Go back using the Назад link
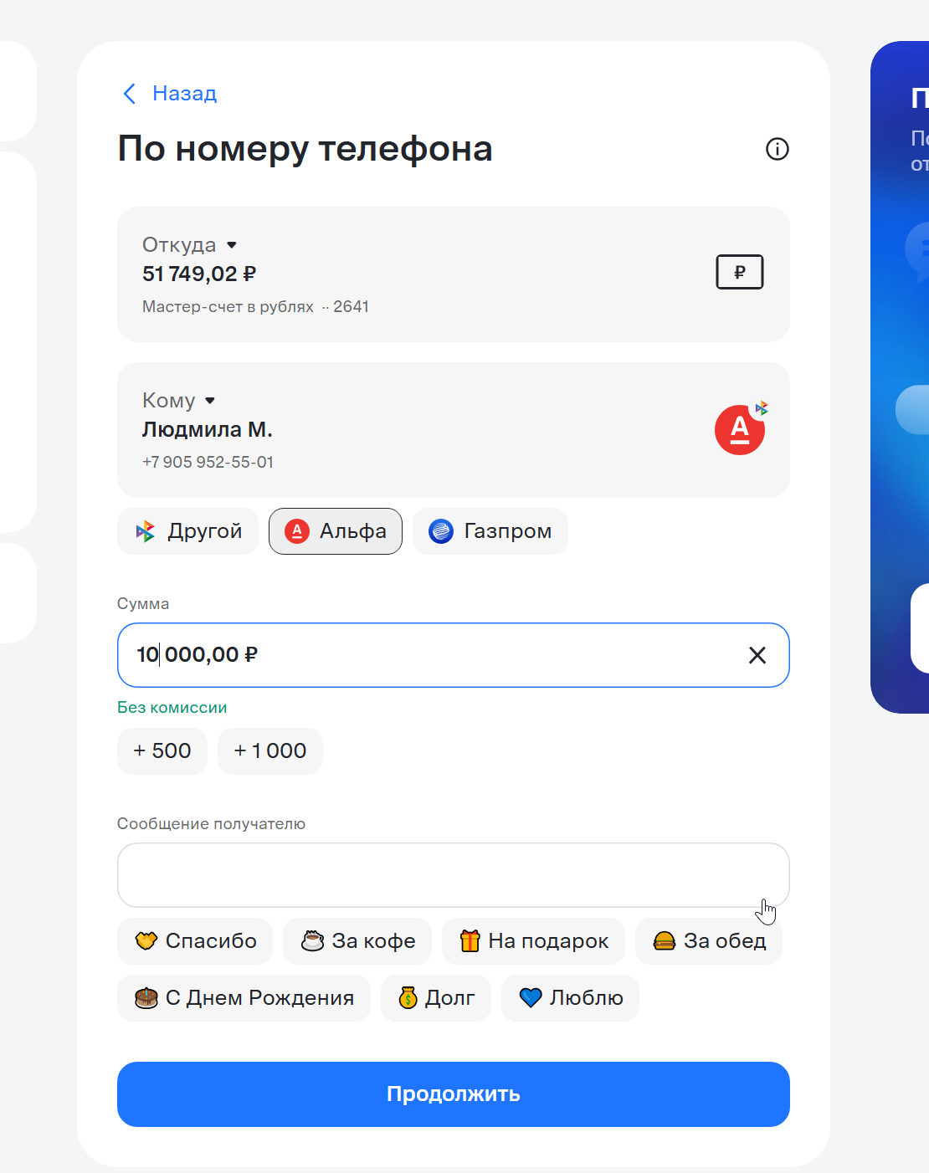The image size is (929, 1173). (170, 93)
